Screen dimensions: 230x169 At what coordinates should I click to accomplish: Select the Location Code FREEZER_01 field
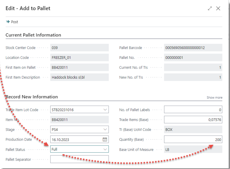click(x=79, y=58)
